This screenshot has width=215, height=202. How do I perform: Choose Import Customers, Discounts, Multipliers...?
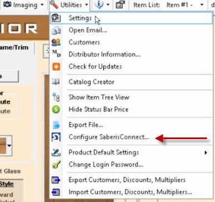pyautogui.click(x=131, y=192)
